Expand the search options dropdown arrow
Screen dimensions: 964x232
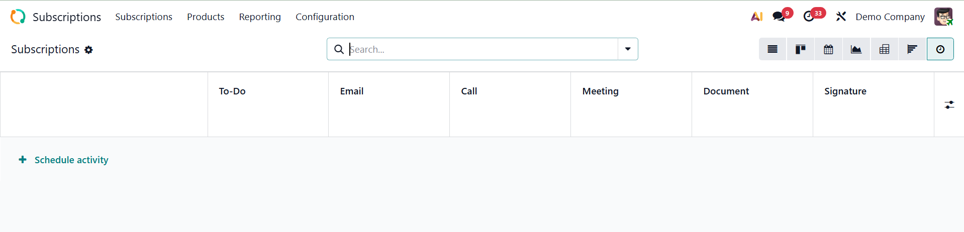tap(628, 49)
